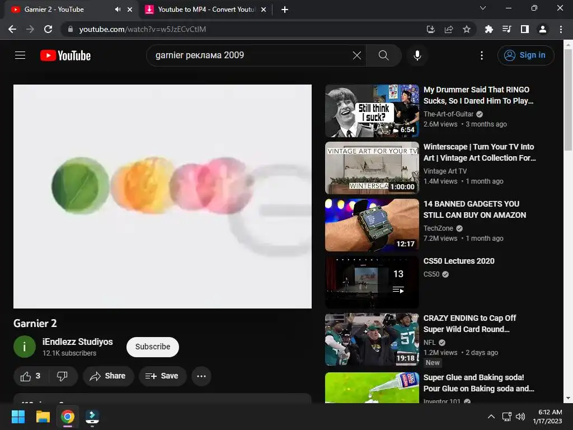
Task: Open the media control icon in toolbar
Action: click(506, 29)
